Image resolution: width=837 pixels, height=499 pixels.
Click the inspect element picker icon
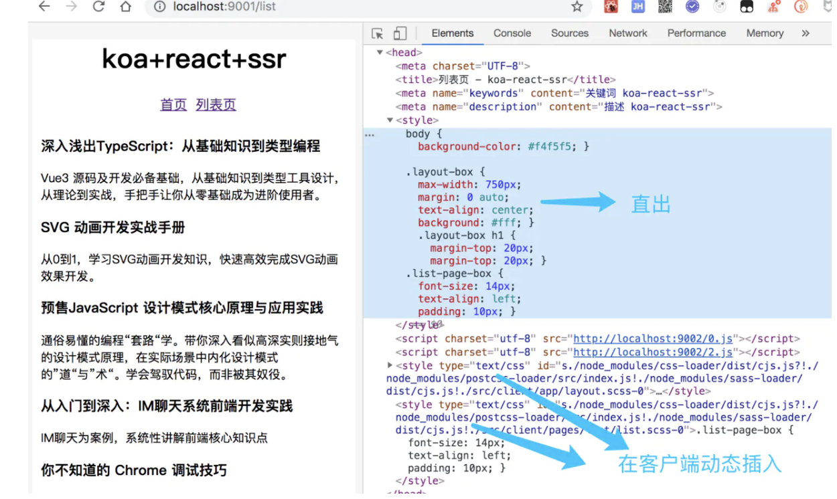pyautogui.click(x=378, y=33)
